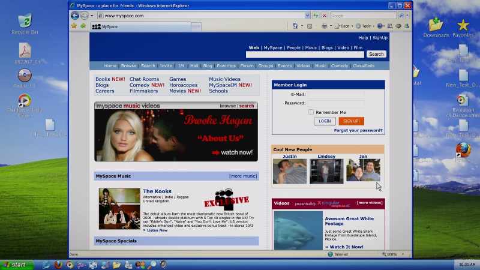Click the browser Back arrow button
480x270 pixels.
75,16
